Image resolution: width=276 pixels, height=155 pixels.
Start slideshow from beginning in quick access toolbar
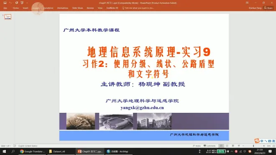point(22,3)
